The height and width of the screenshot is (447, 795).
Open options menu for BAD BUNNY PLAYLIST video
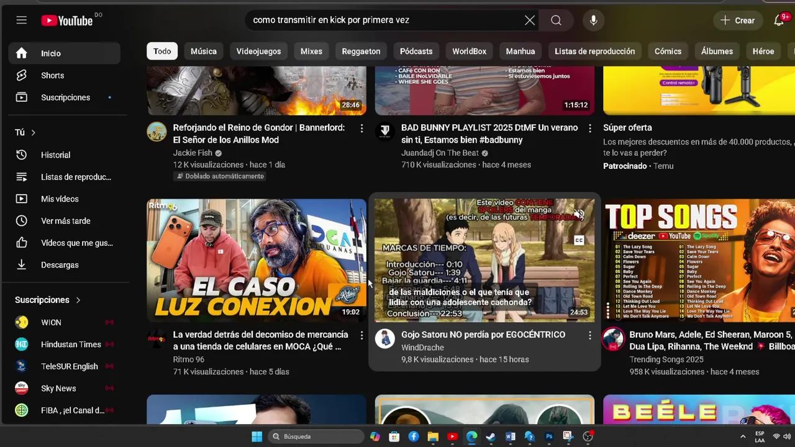pyautogui.click(x=590, y=128)
